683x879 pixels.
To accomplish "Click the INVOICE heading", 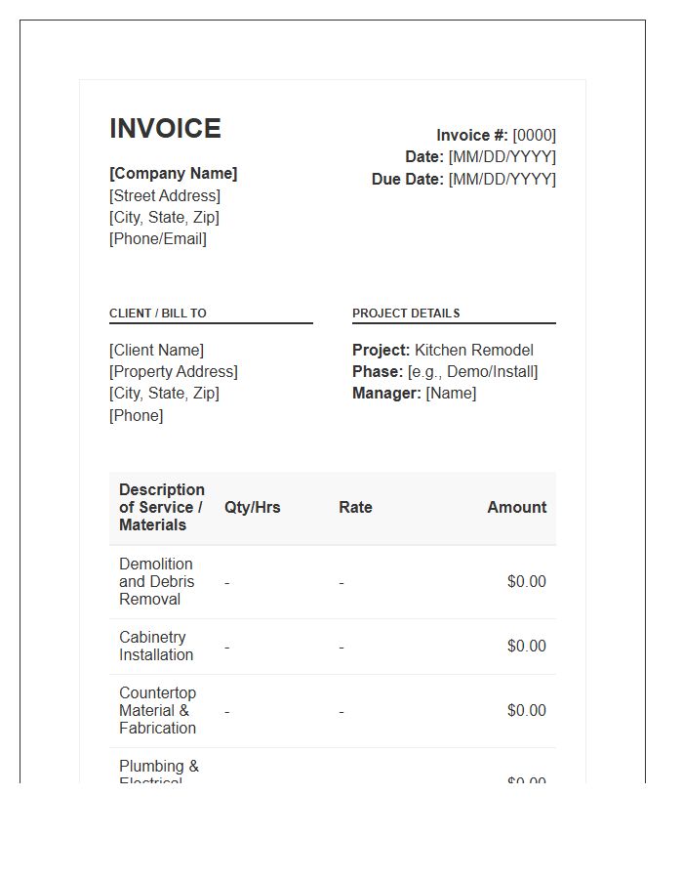I will coord(165,128).
